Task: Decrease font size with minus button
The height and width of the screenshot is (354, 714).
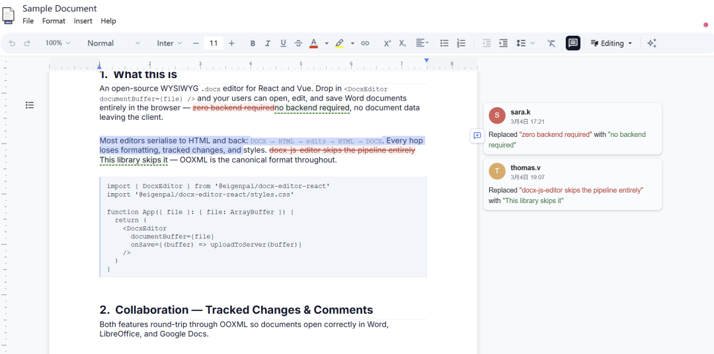Action: coord(196,43)
